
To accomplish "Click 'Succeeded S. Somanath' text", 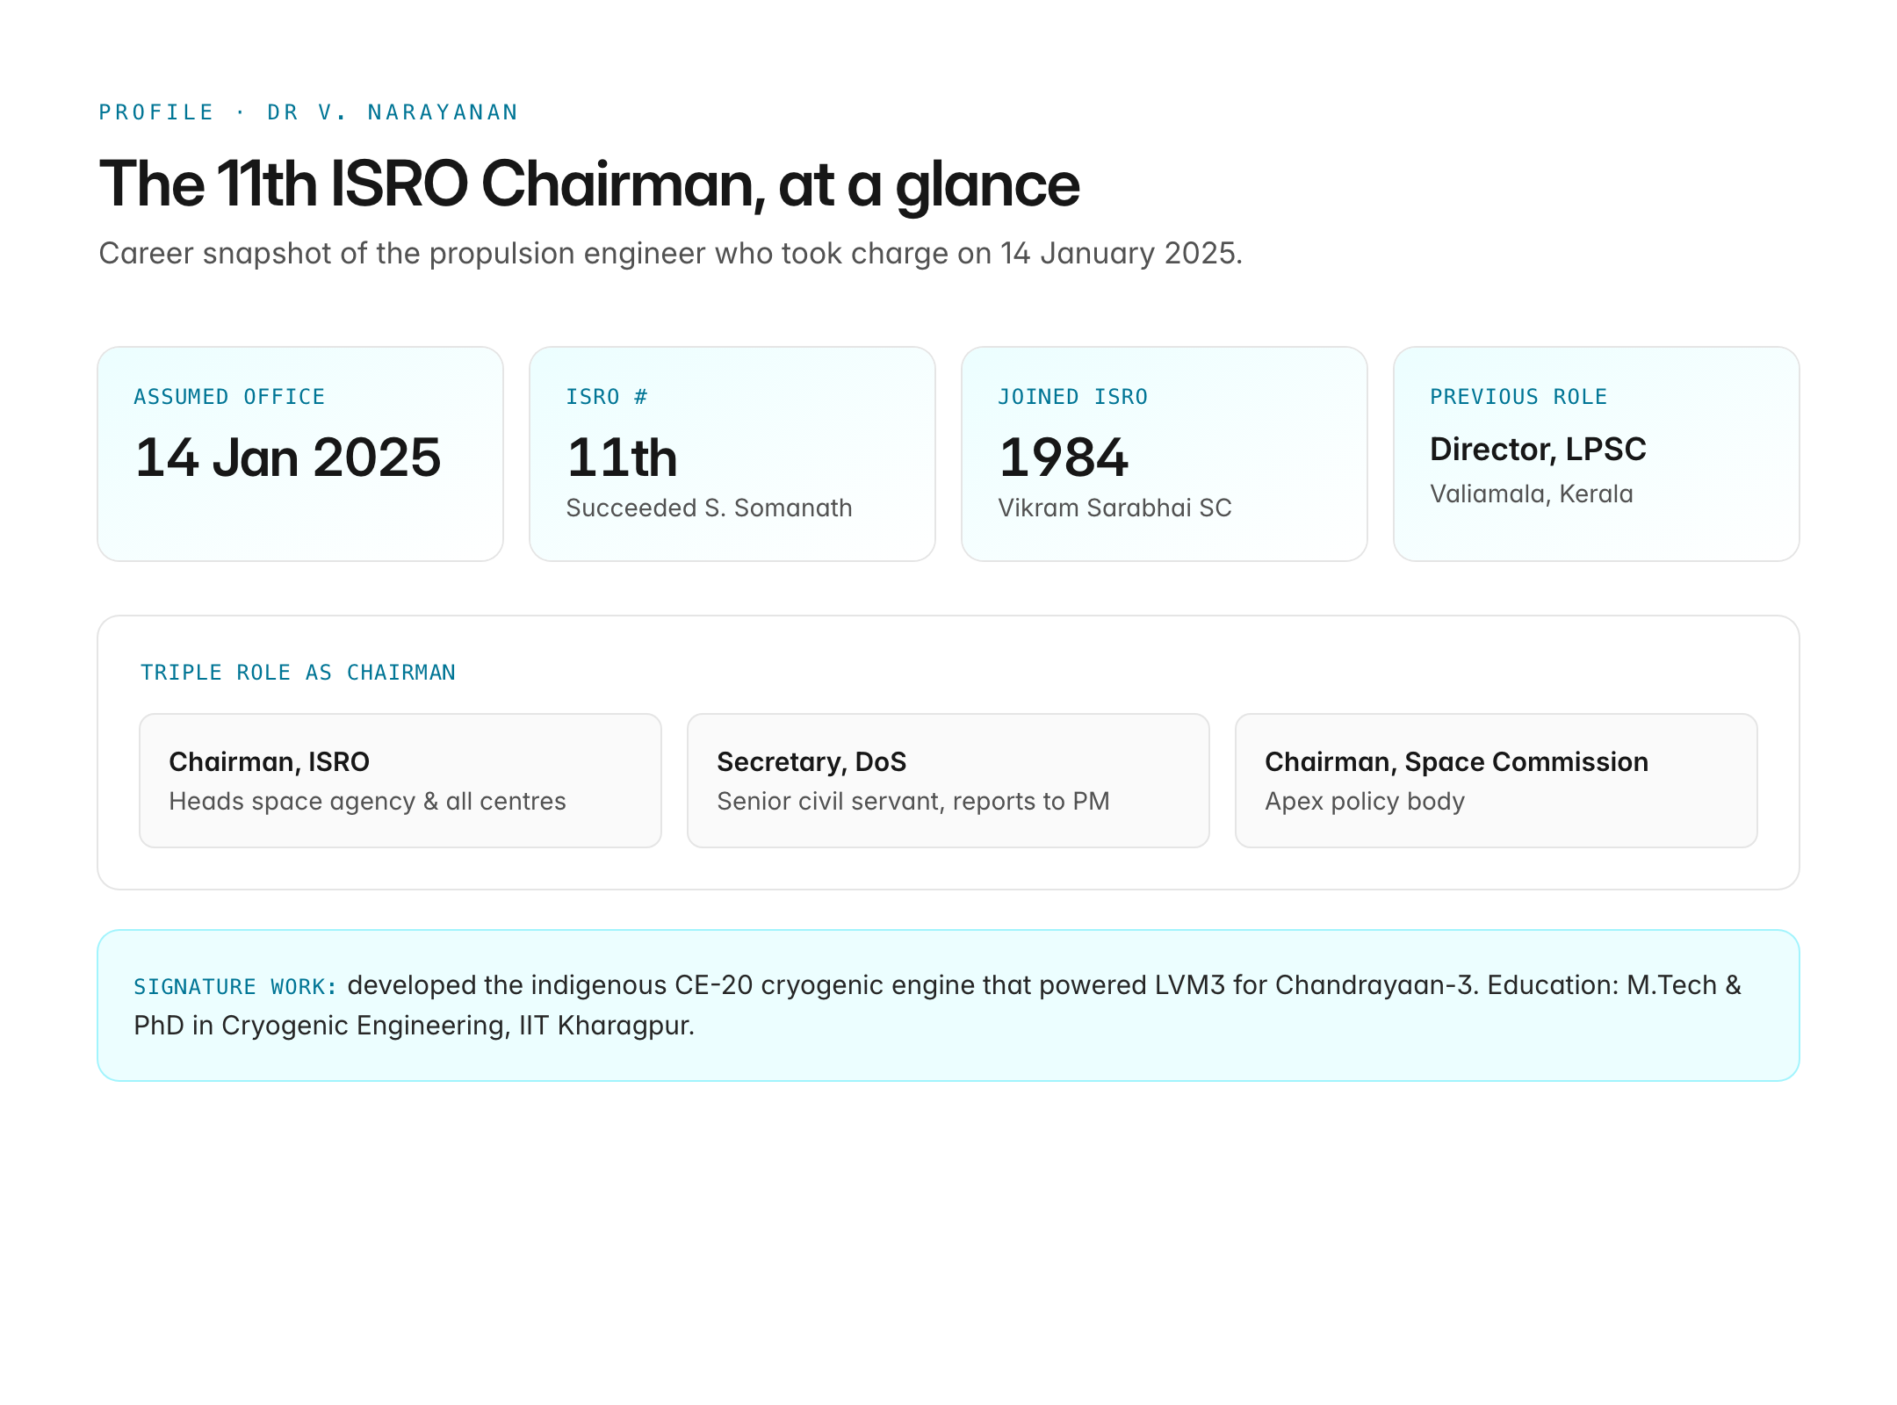I will pyautogui.click(x=709, y=508).
